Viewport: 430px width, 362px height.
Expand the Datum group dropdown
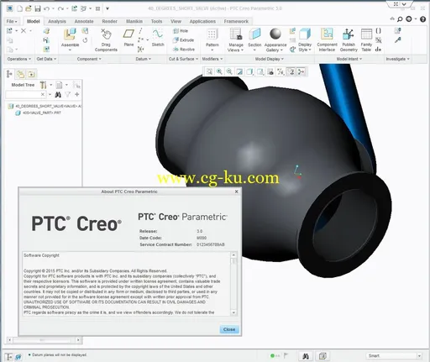[144, 59]
